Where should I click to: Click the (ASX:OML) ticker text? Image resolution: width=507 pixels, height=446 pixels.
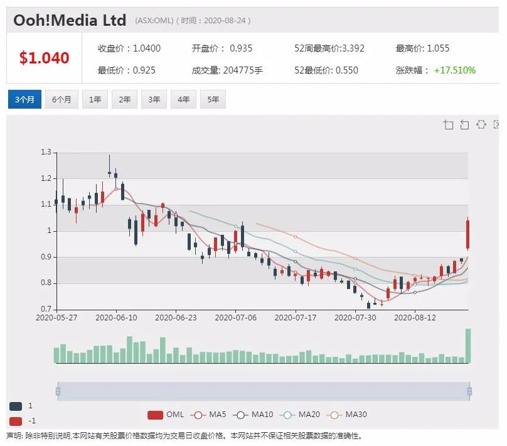pos(154,21)
